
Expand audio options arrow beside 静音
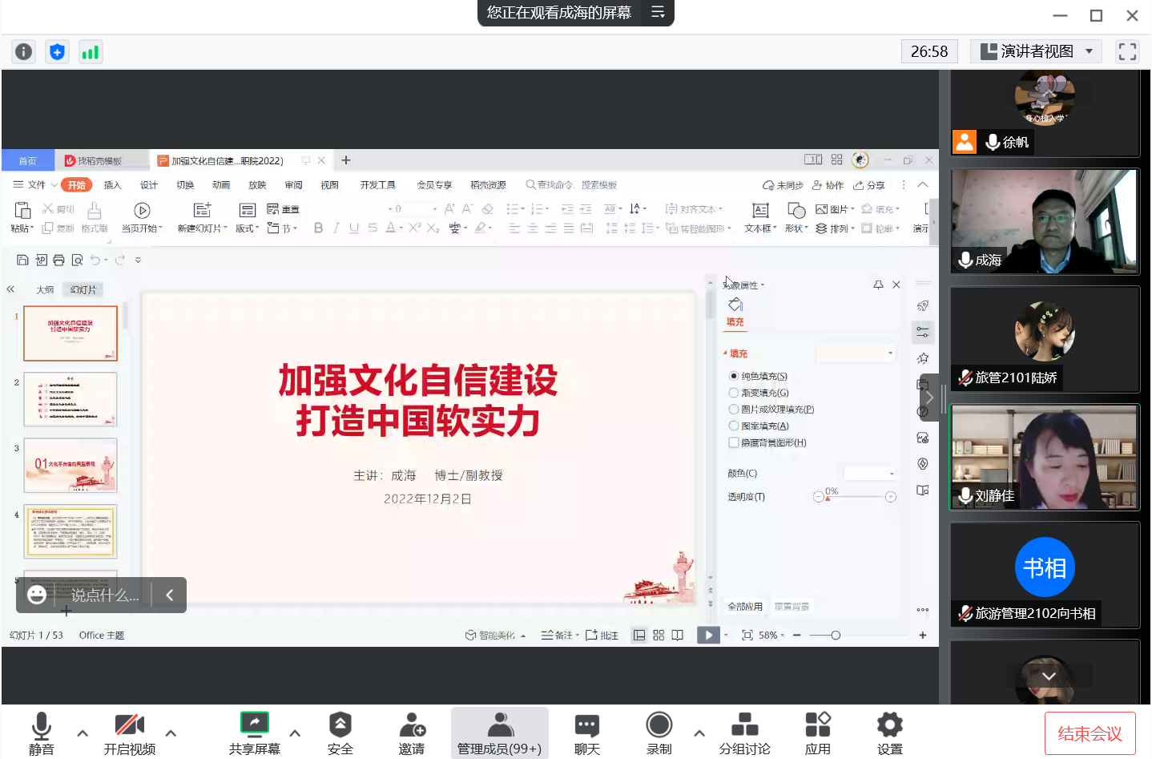click(x=83, y=733)
